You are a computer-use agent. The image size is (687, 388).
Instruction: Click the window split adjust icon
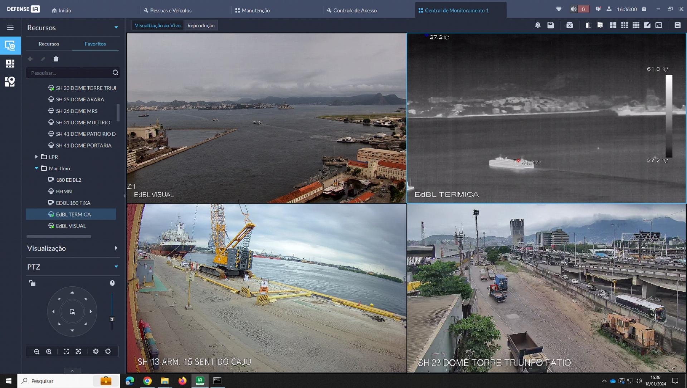(588, 25)
